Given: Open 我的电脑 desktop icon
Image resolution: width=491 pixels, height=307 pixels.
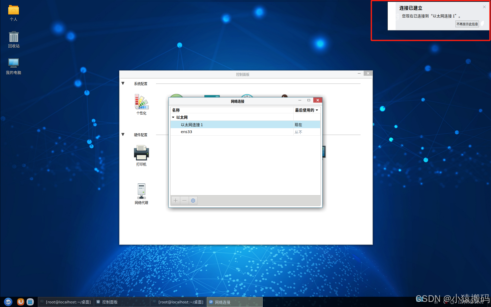Looking at the screenshot, I should tap(14, 63).
